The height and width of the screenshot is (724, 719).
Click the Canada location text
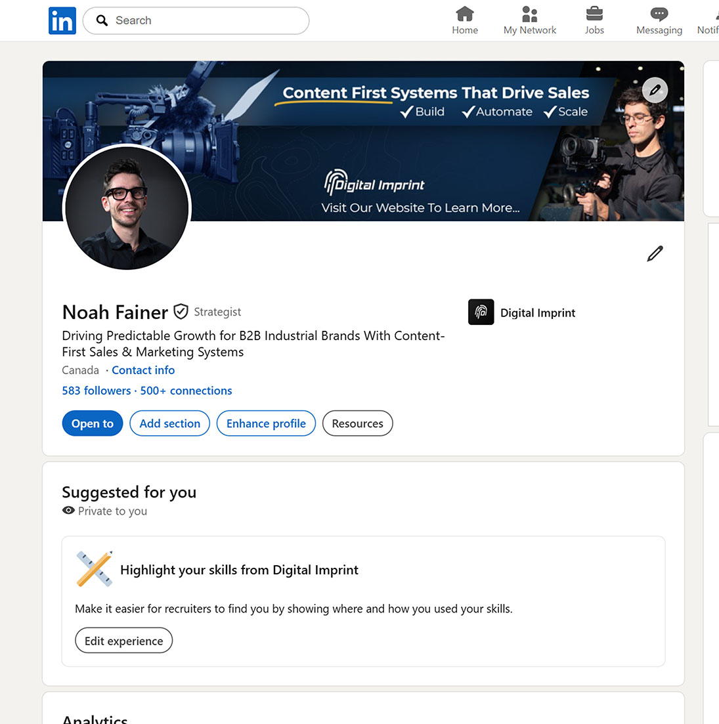80,370
